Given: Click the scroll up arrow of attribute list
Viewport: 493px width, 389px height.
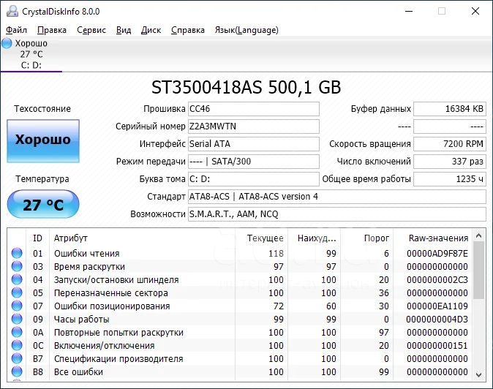Looking at the screenshot, I should pos(478,235).
